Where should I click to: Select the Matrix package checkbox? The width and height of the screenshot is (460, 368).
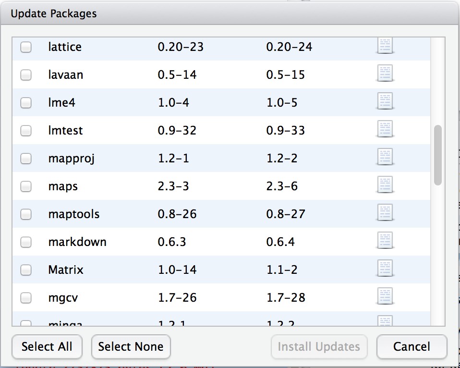point(26,270)
